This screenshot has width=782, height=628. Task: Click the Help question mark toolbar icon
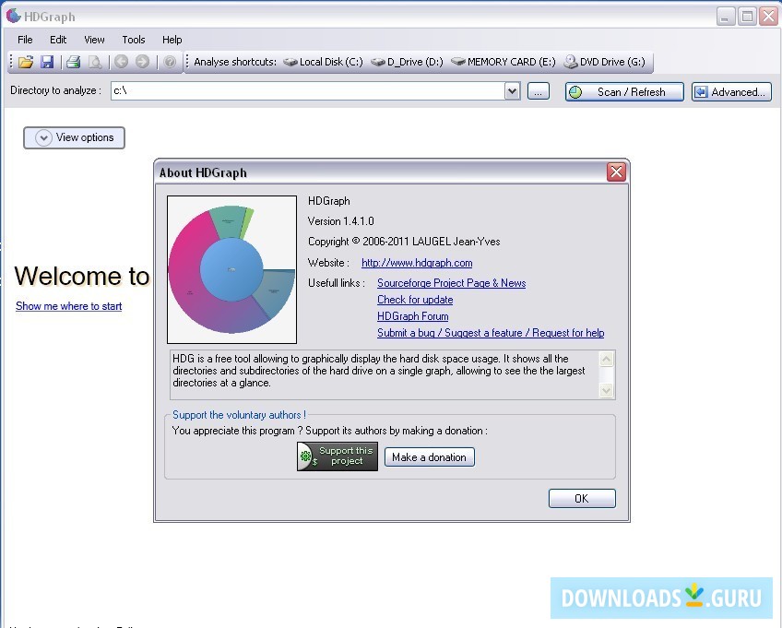[x=170, y=62]
